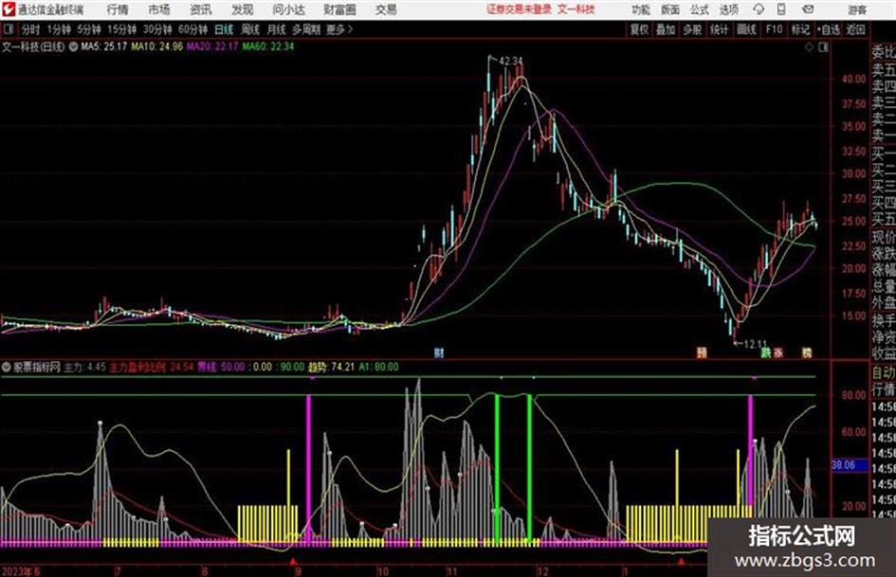The height and width of the screenshot is (577, 896).
Task: Click the diamond icon above price chart
Action: [809, 47]
